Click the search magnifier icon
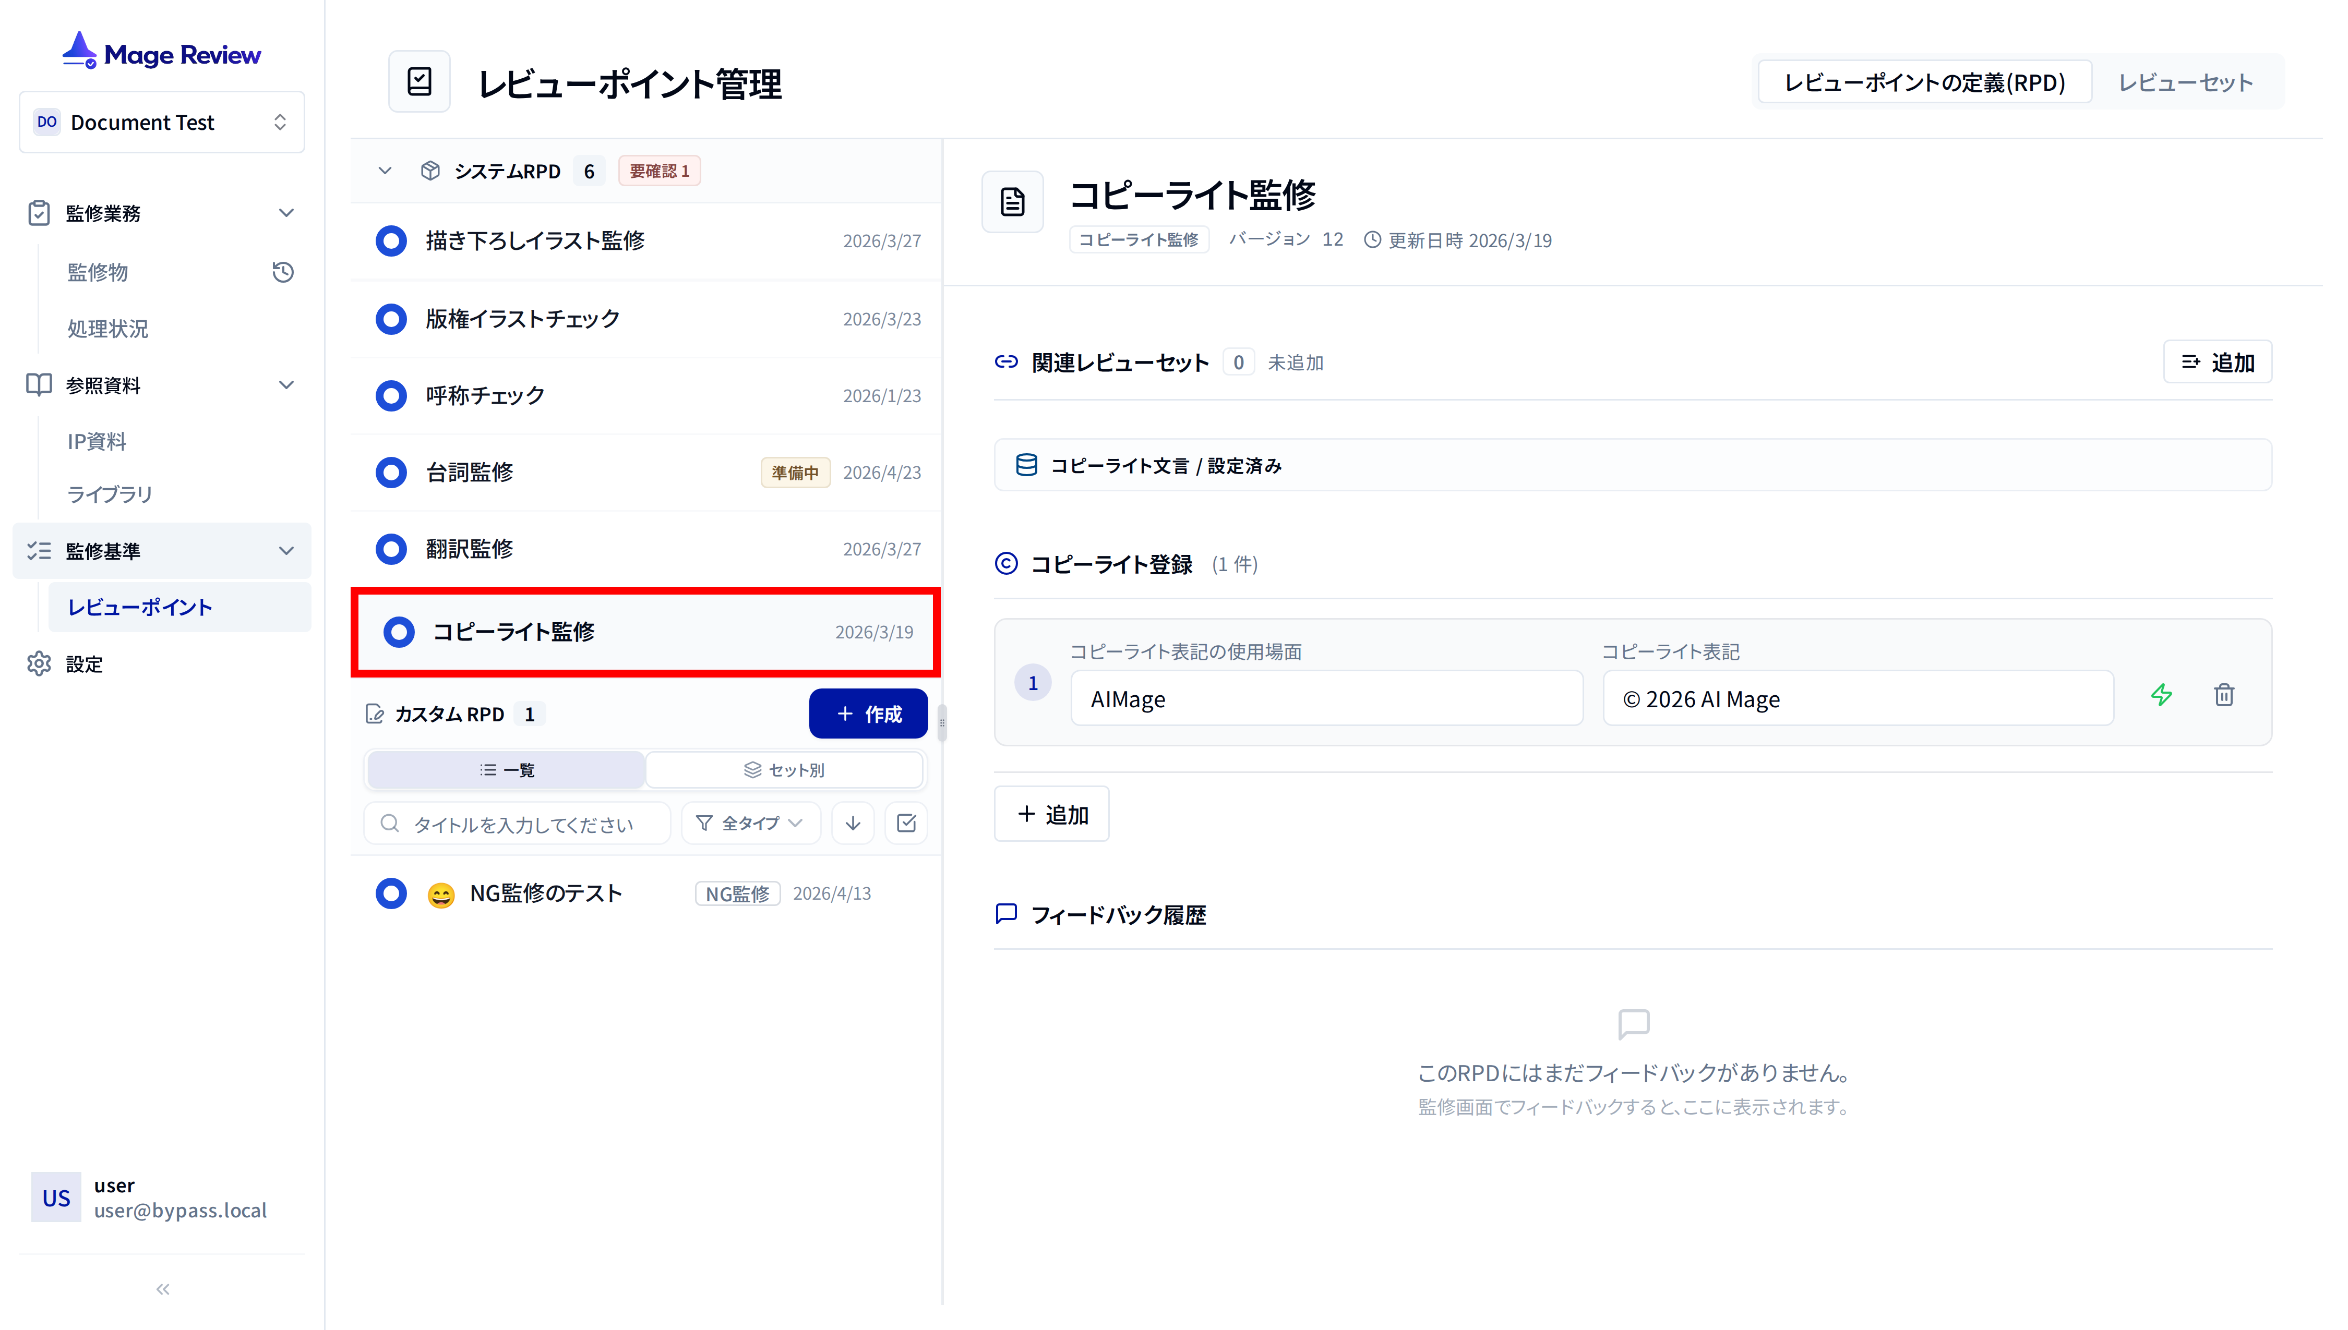This screenshot has width=2348, height=1330. 390,823
